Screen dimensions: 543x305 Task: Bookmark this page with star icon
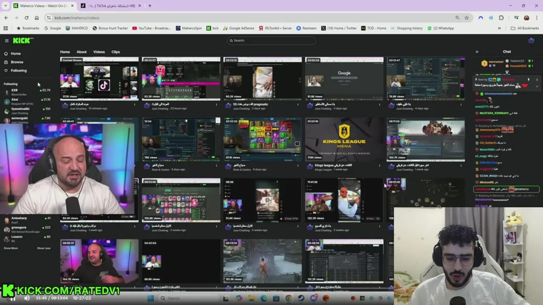pyautogui.click(x=467, y=18)
